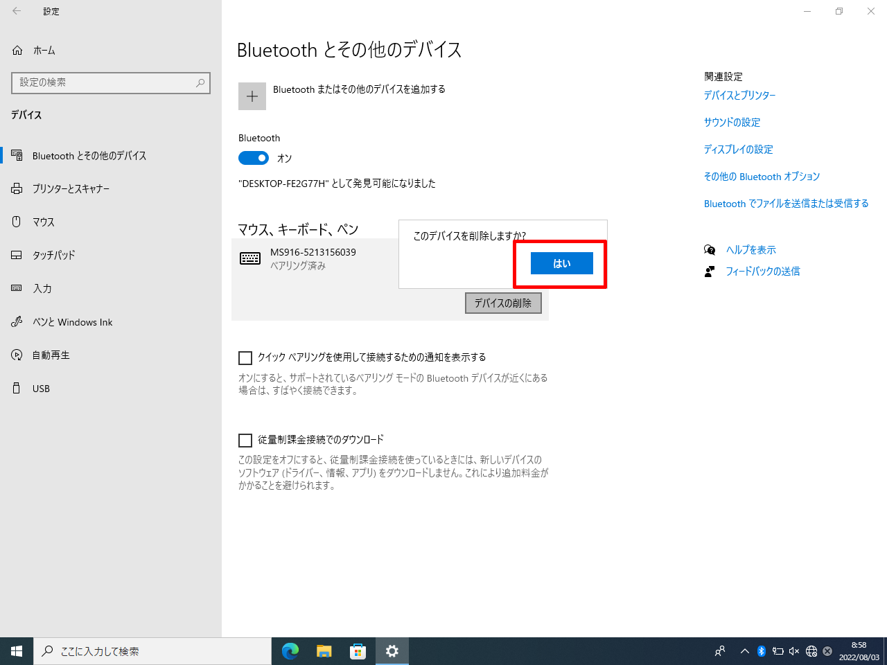
Task: Click the People icon in system tray
Action: tap(720, 651)
